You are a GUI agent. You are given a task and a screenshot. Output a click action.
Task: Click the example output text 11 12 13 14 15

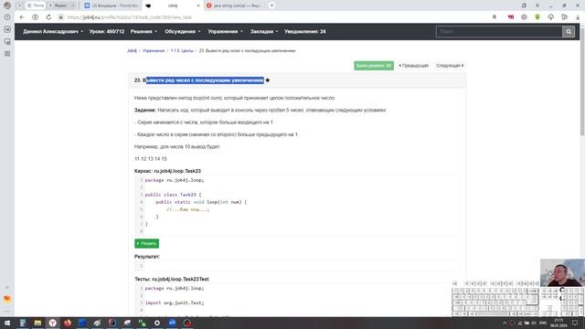(151, 159)
